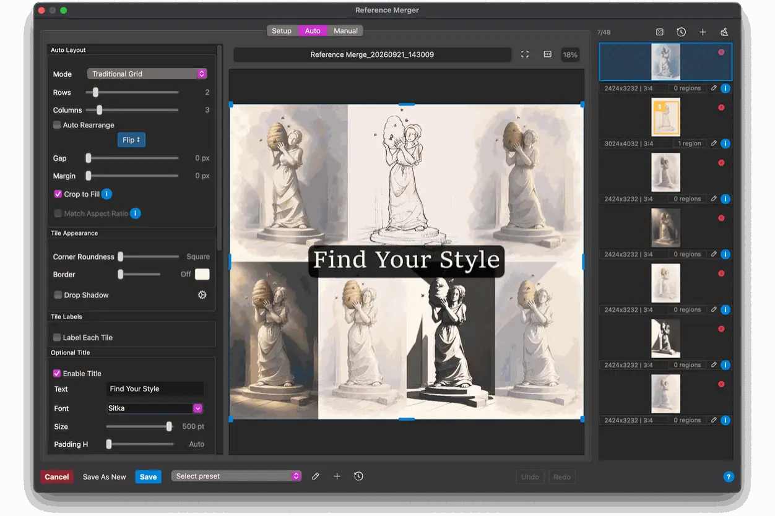The image size is (775, 516).
Task: Enable the Auto Rearrange checkbox
Action: pyautogui.click(x=57, y=125)
